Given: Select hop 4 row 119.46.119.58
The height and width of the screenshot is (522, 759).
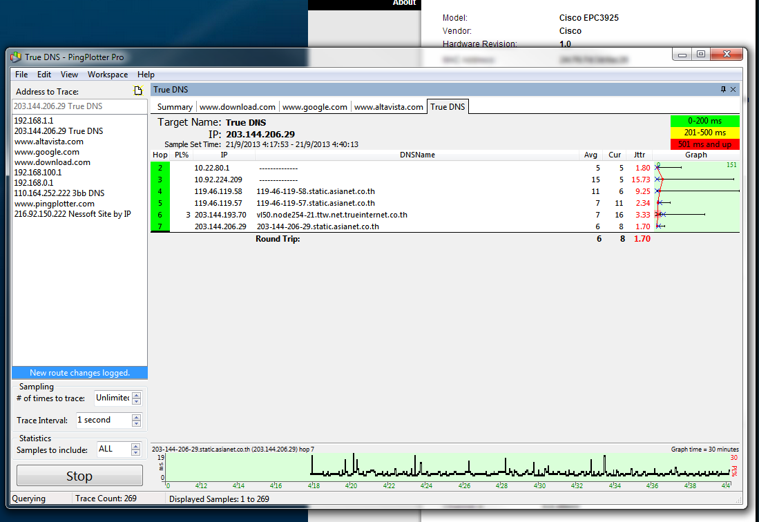Looking at the screenshot, I should coord(445,191).
